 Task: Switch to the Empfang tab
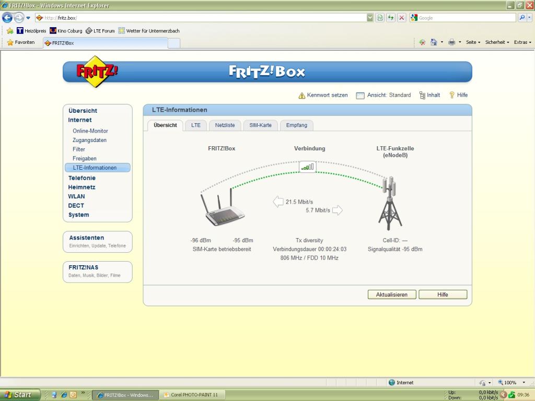[x=297, y=125]
